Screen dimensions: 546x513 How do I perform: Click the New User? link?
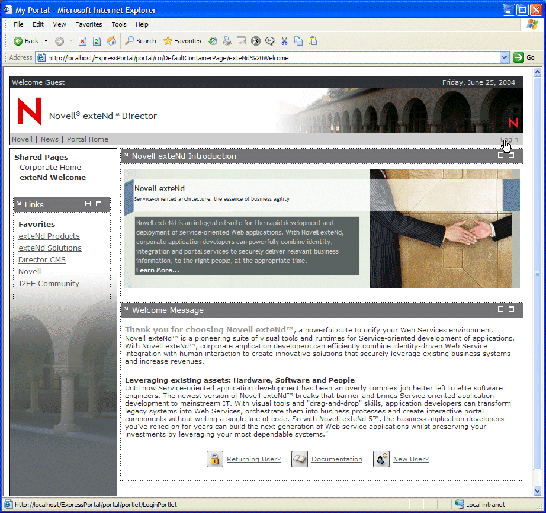tap(411, 459)
